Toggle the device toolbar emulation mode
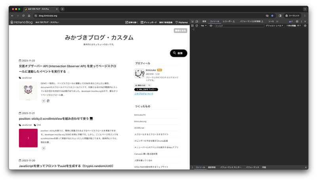 click(197, 21)
